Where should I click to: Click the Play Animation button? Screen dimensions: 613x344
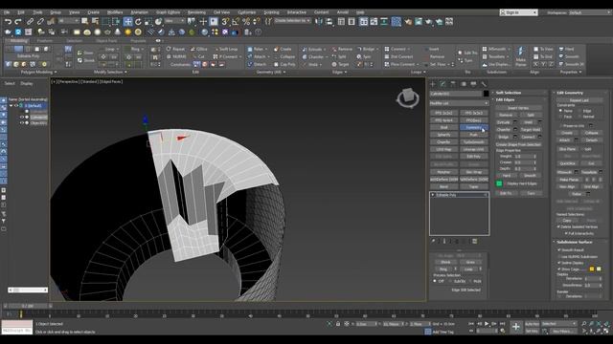coord(487,324)
